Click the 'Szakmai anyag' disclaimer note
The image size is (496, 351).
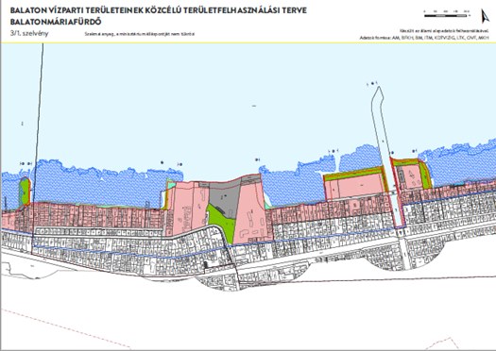pos(140,34)
